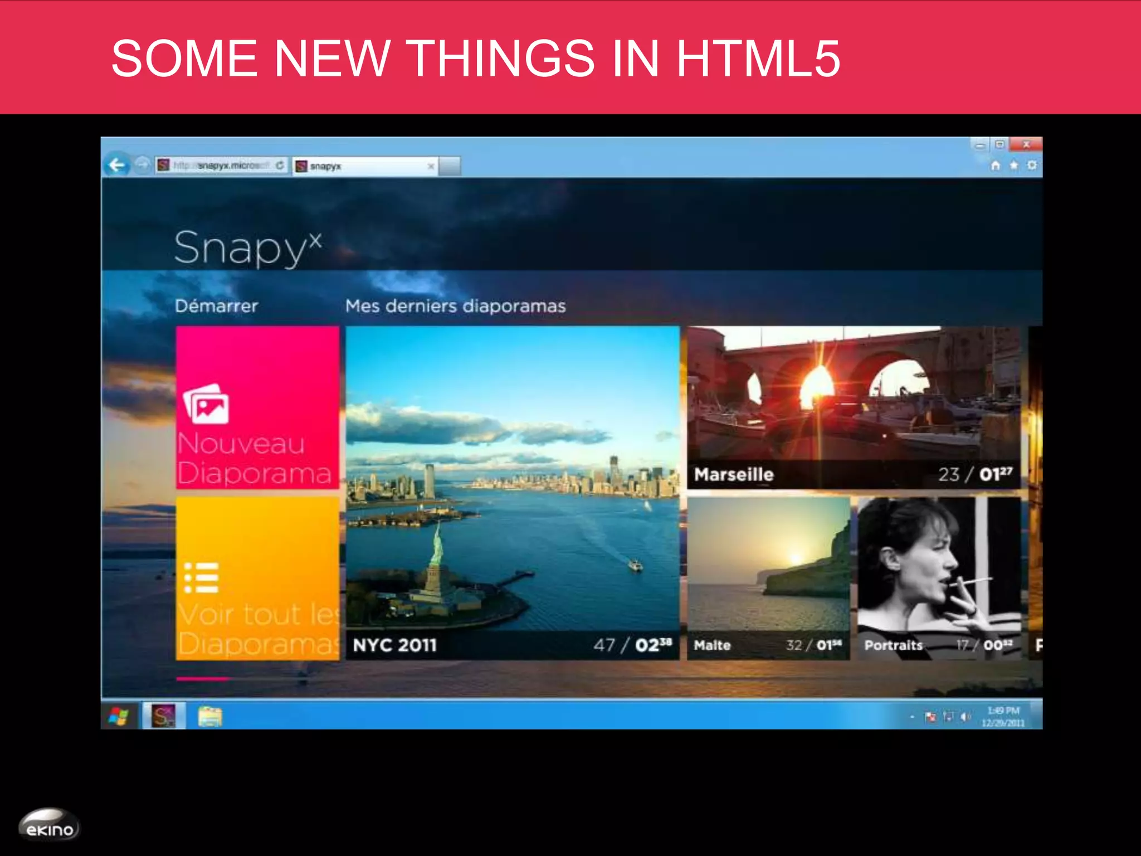Click the photo stack icon on Nouveau Diaporama

206,403
